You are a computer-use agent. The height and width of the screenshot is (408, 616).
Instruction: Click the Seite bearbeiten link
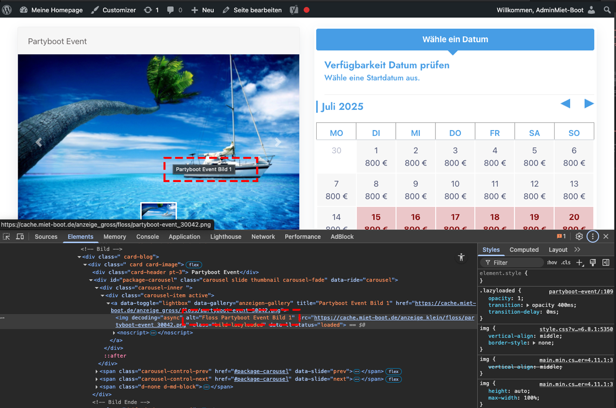(x=257, y=10)
